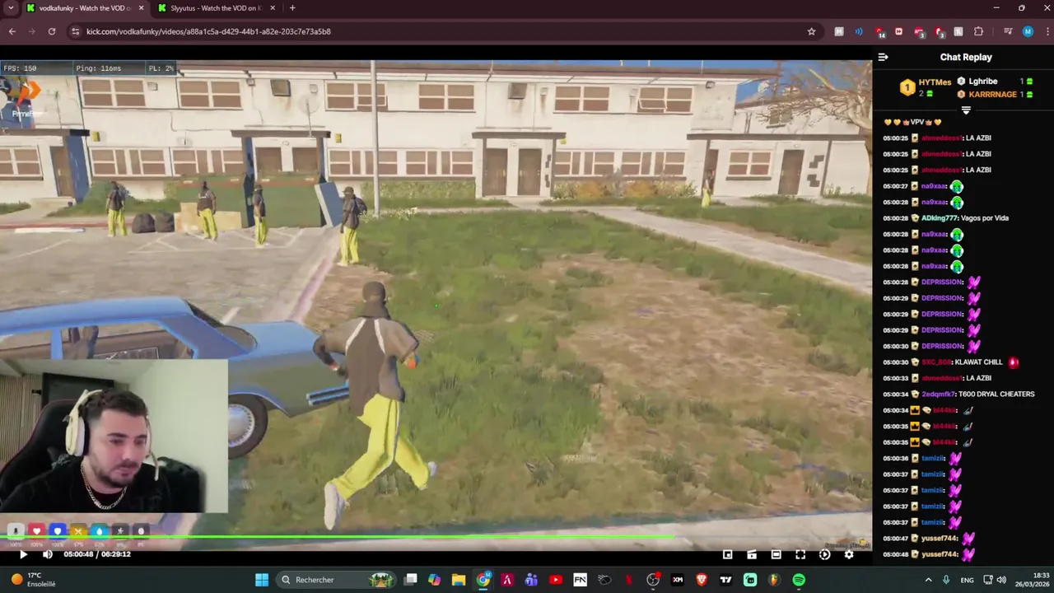Switch to the Slyyutus VOD tab
Viewport: 1054px width, 593px height.
[217, 8]
